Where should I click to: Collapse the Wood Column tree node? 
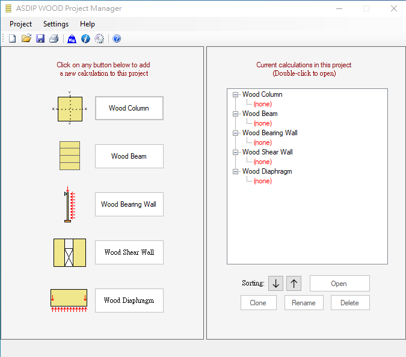point(235,94)
